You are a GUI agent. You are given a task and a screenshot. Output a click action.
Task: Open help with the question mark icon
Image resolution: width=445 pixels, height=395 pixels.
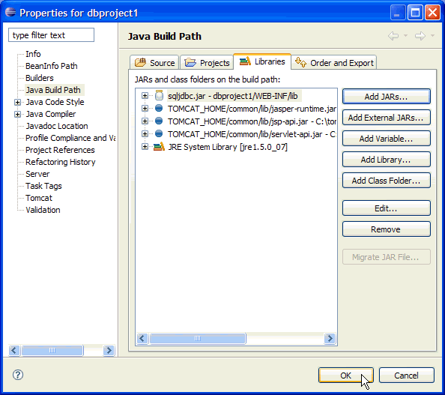click(18, 375)
